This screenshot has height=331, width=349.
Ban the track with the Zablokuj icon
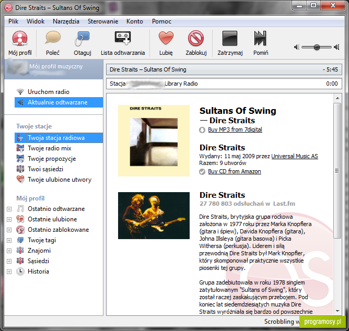click(196, 38)
